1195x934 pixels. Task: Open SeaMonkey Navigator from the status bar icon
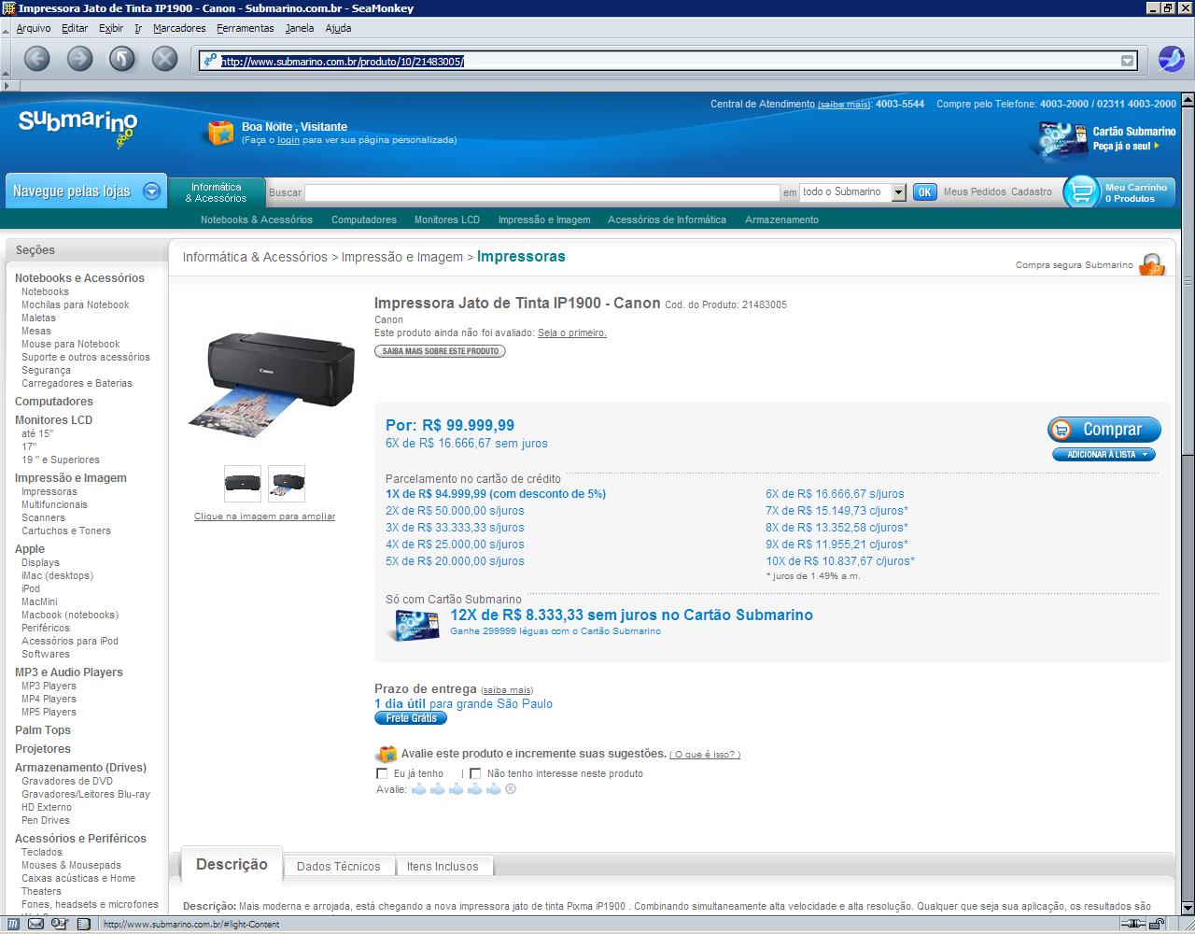click(14, 925)
